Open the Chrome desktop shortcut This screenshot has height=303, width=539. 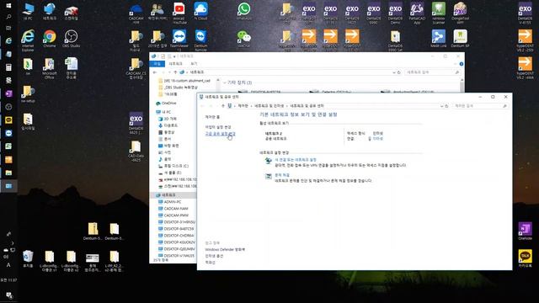(50, 38)
